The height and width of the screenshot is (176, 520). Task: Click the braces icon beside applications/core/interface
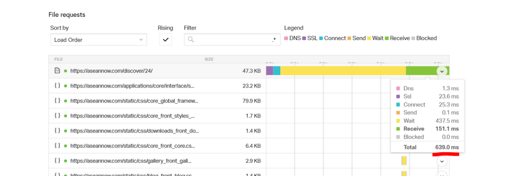tap(57, 86)
